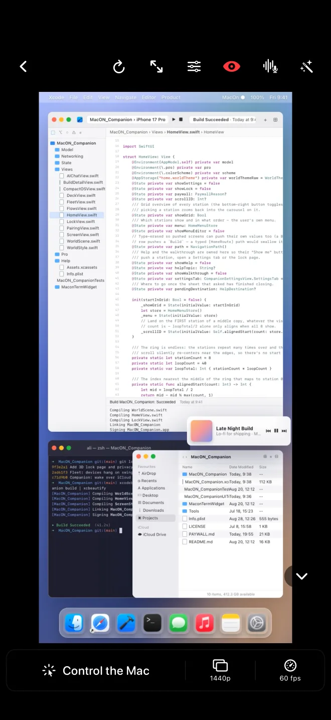Open the MacON_Companion › iPhone 17 Pro scheme selector
This screenshot has width=331, height=720.
pyautogui.click(x=127, y=119)
